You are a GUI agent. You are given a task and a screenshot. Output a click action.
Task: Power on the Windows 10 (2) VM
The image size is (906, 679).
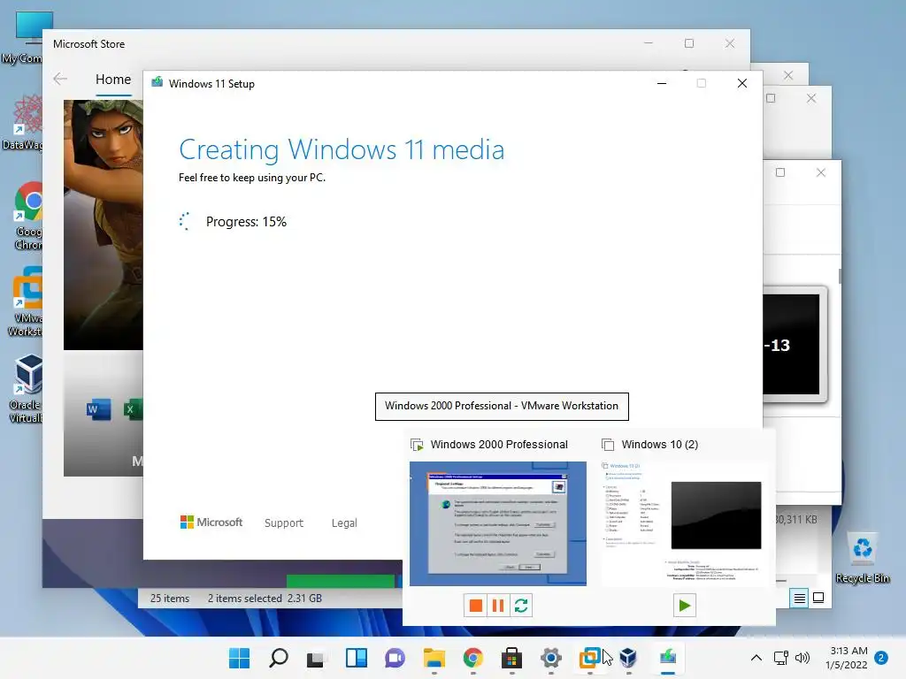click(x=684, y=605)
